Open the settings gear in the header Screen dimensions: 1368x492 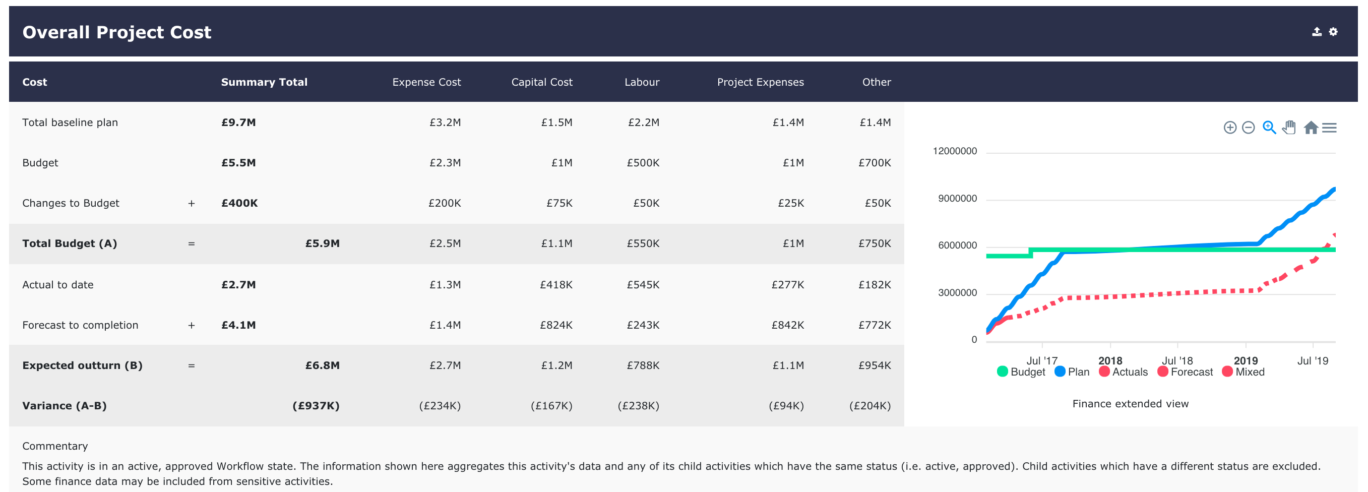pos(1333,32)
